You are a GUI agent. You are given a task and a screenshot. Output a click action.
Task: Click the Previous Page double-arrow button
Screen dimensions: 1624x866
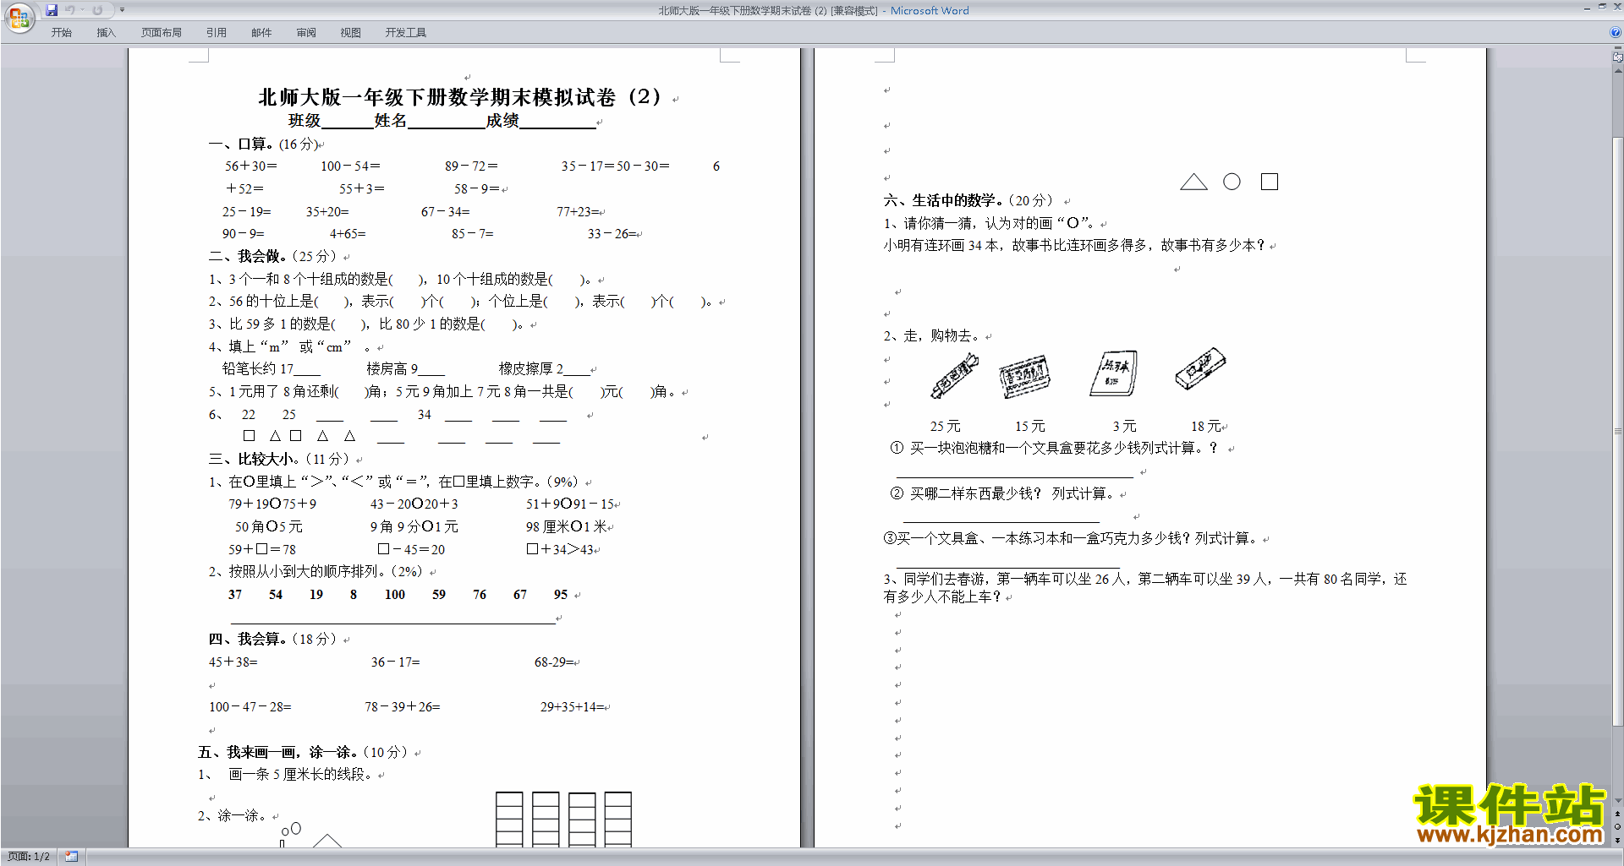pos(1617,814)
